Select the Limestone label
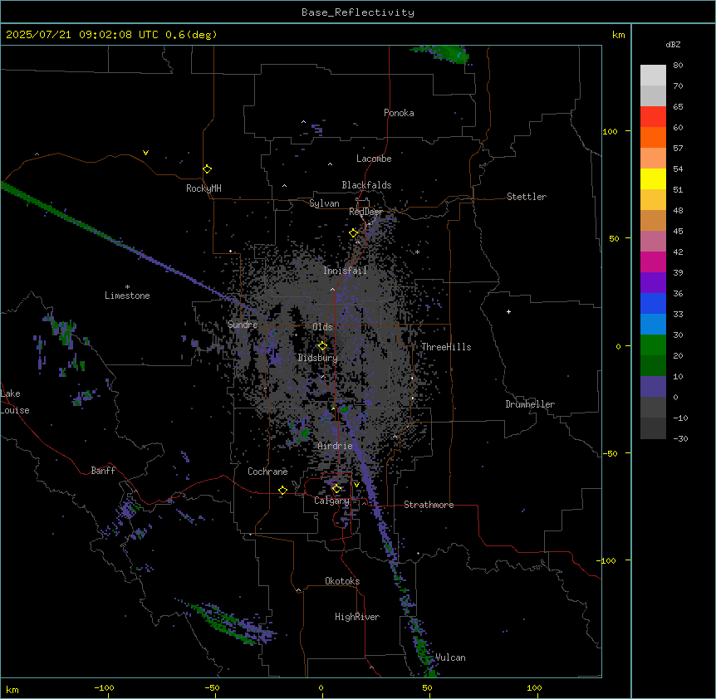This screenshot has height=699, width=716. pyautogui.click(x=127, y=296)
